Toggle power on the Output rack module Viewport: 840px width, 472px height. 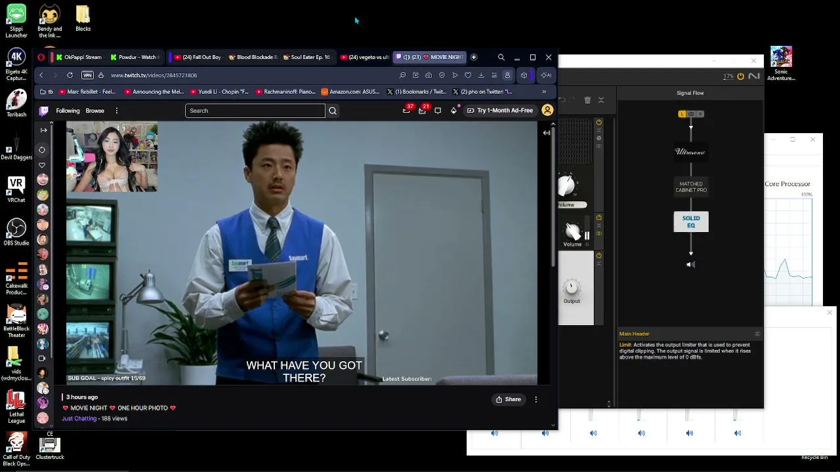click(x=598, y=256)
